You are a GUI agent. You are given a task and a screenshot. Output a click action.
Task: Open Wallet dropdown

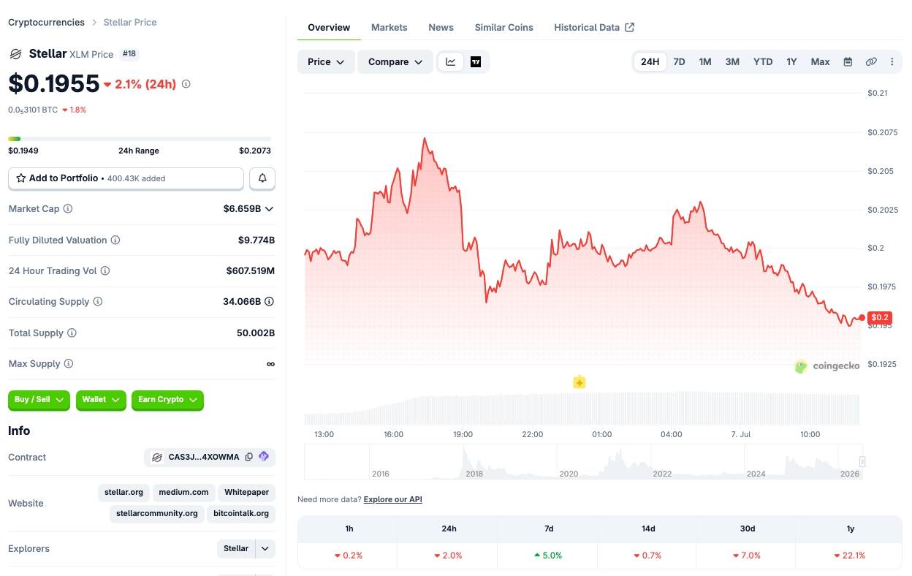[101, 400]
